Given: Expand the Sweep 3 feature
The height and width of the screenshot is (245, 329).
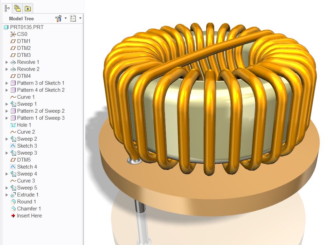Looking at the screenshot, I should [7, 153].
